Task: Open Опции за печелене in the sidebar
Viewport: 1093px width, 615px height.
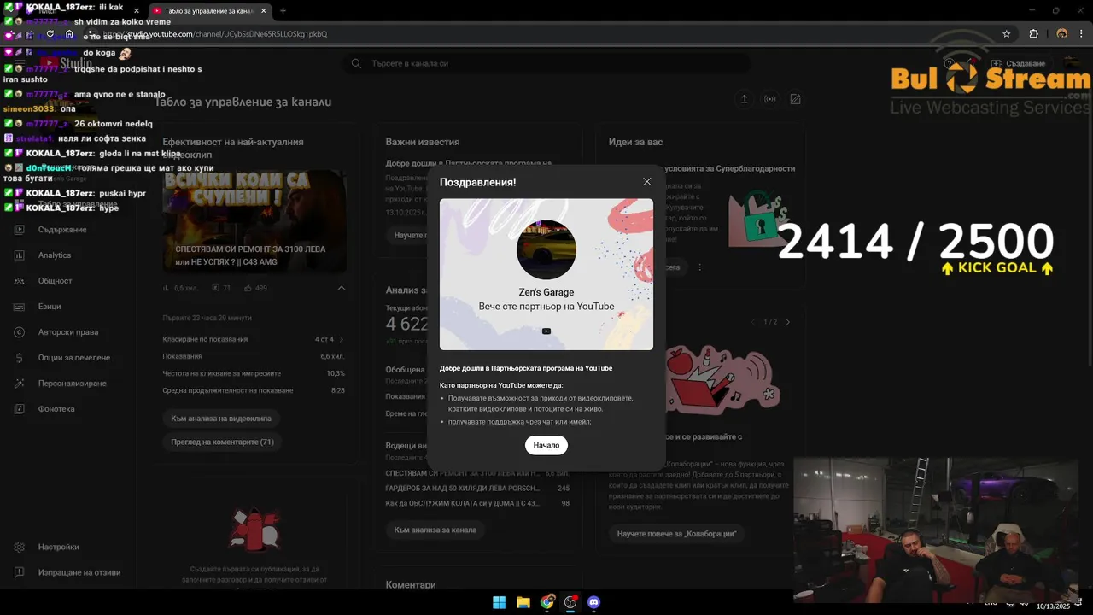Action: coord(73,358)
